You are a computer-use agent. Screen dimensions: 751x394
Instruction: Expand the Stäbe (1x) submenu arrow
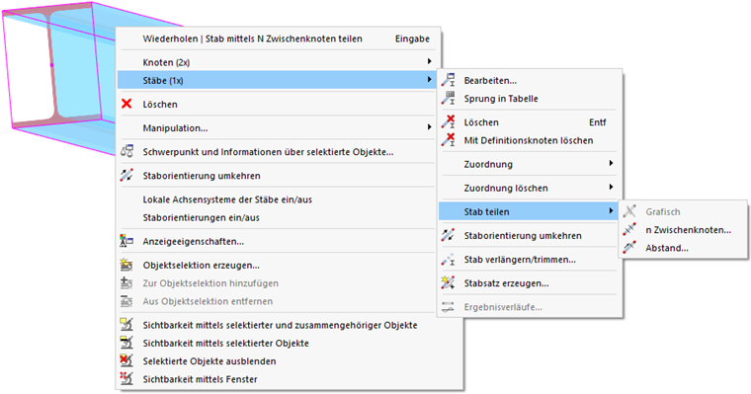coord(429,79)
